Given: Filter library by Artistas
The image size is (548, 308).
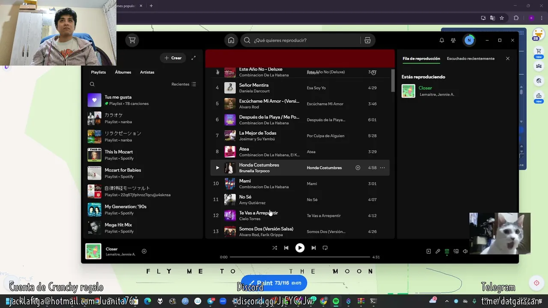Looking at the screenshot, I should pyautogui.click(x=147, y=72).
